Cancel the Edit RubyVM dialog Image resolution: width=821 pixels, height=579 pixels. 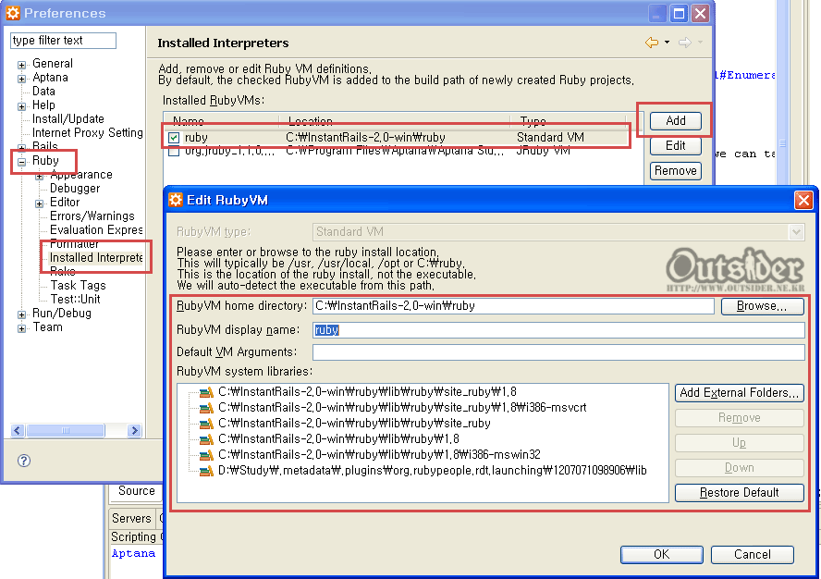point(753,554)
